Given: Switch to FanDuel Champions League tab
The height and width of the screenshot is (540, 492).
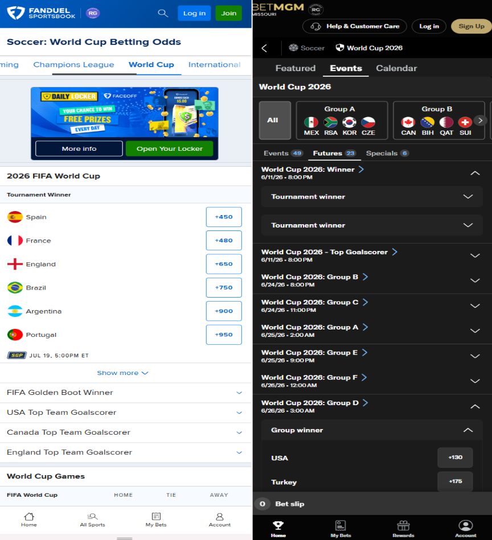Looking at the screenshot, I should click(73, 65).
